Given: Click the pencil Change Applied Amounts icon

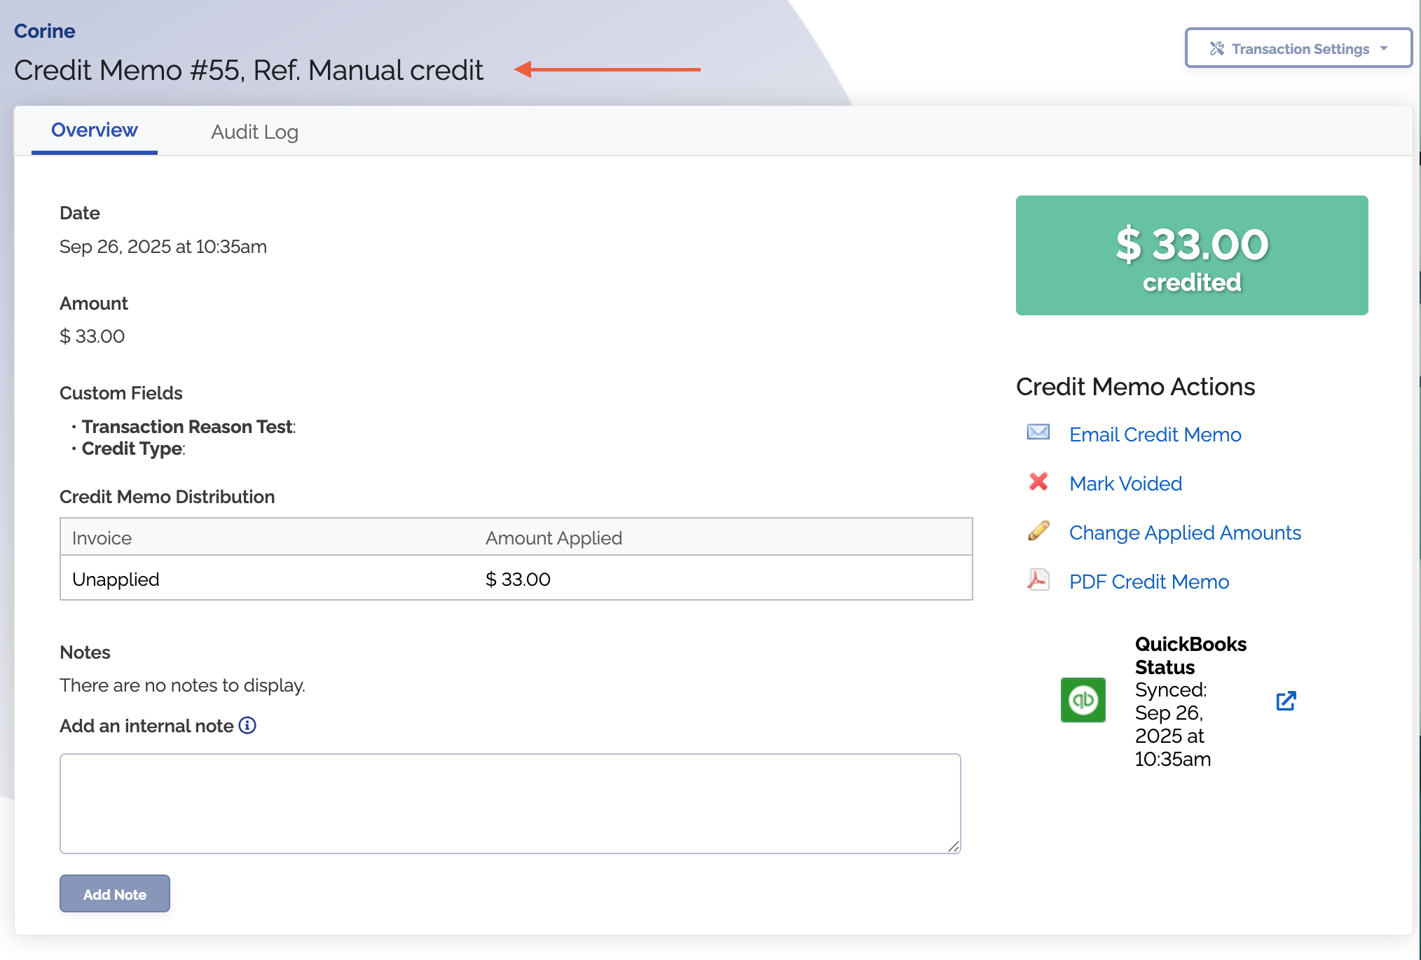Looking at the screenshot, I should click(x=1038, y=530).
